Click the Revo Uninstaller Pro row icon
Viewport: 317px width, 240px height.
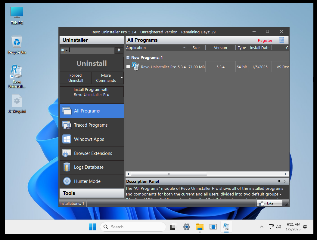135,66
